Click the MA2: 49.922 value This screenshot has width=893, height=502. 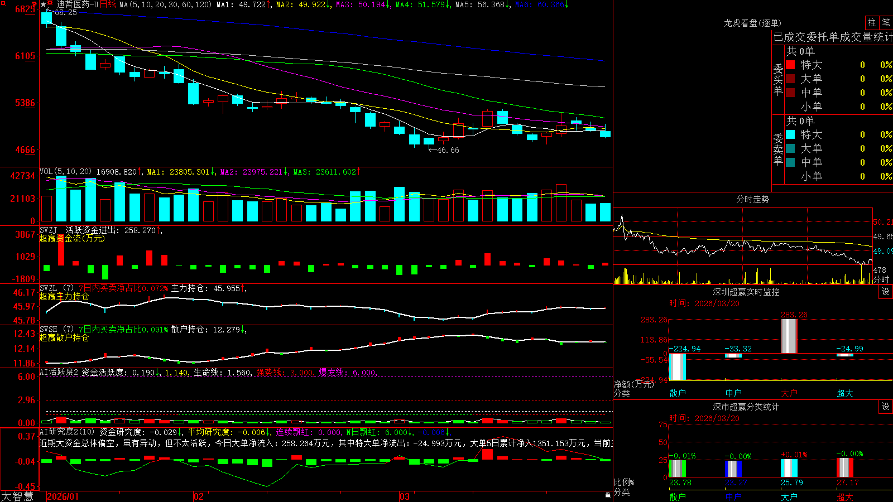coord(301,4)
